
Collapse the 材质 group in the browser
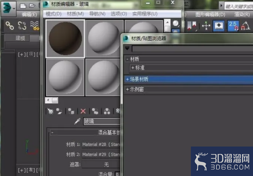pos(127,59)
